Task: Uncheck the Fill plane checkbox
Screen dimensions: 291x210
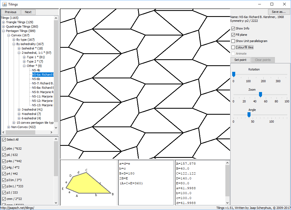Action: [x=233, y=35]
